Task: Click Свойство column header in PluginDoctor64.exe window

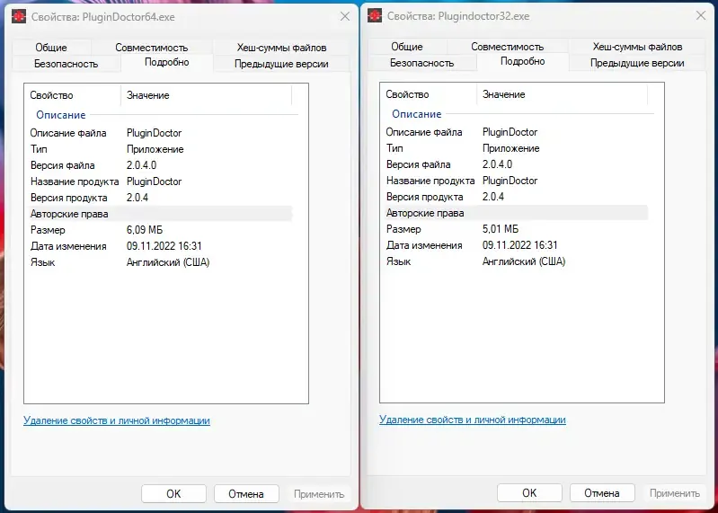Action: click(x=73, y=95)
